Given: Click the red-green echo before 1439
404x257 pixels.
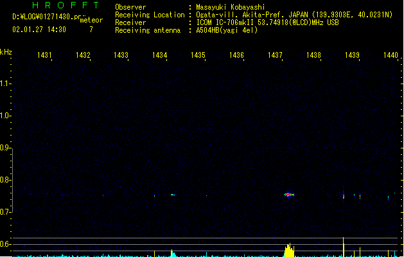Looking at the screenshot, I should pos(344,197).
